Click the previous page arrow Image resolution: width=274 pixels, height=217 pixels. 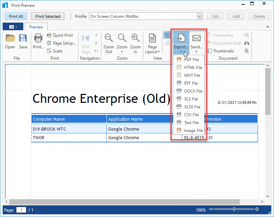[96, 35]
